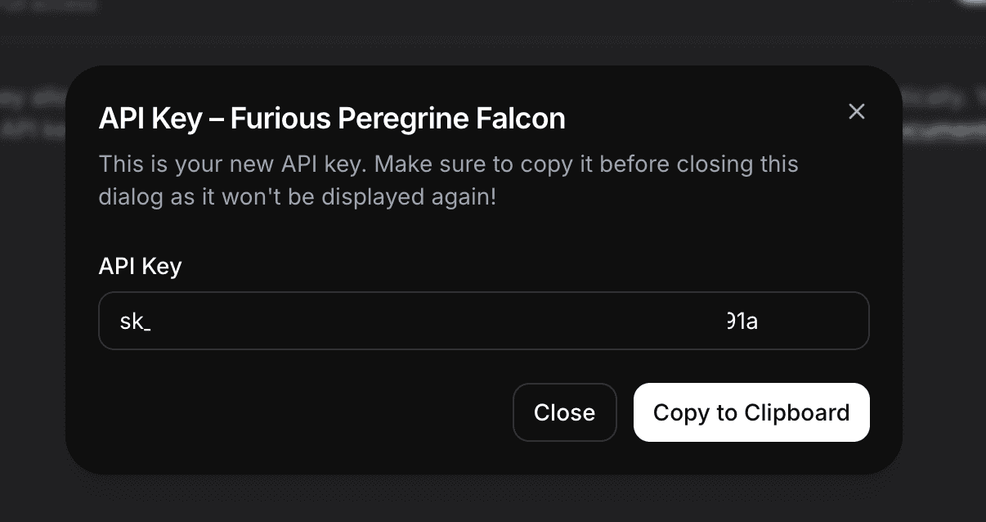Click the X icon to dismiss the dialog
Image resolution: width=986 pixels, height=522 pixels.
point(856,111)
